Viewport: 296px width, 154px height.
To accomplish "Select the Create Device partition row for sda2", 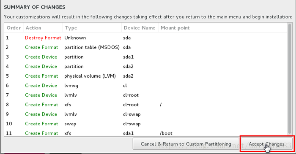I will 146,67.
